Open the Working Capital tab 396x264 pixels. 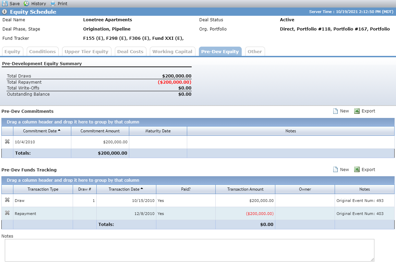[172, 51]
